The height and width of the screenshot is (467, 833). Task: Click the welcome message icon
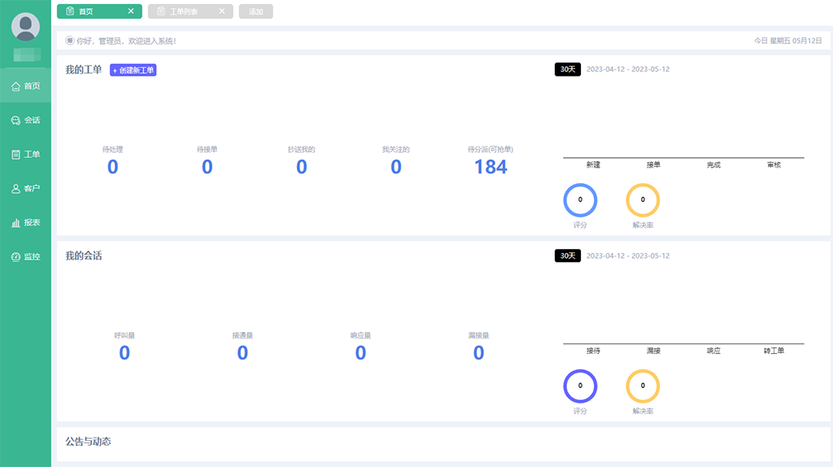pyautogui.click(x=70, y=41)
